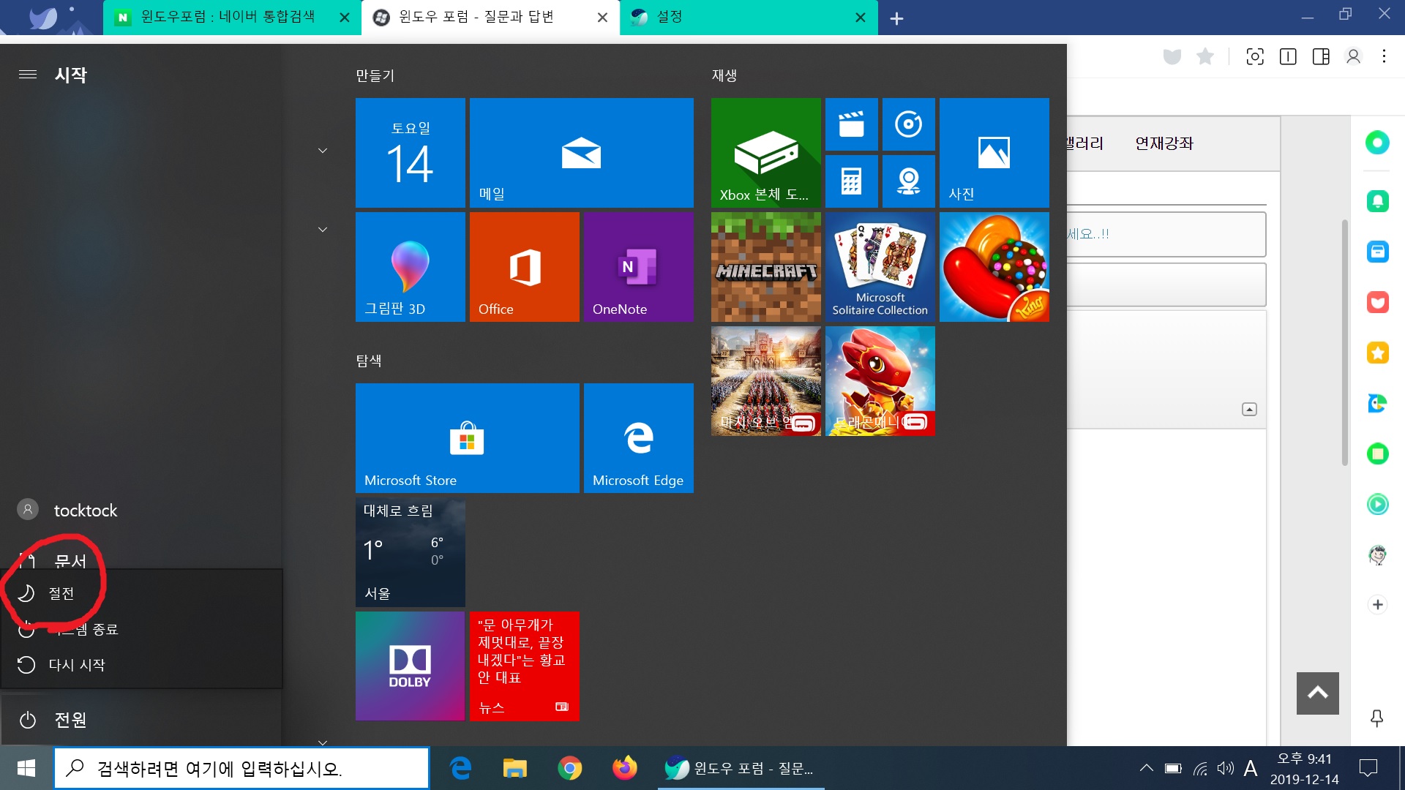Click the 연재강좌 link on the page
The image size is (1405, 790).
[x=1164, y=143]
